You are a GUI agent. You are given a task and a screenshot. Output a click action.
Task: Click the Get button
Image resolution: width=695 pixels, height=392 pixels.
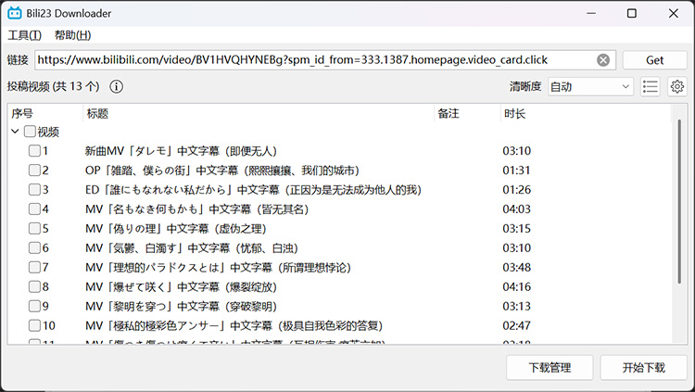coord(654,60)
